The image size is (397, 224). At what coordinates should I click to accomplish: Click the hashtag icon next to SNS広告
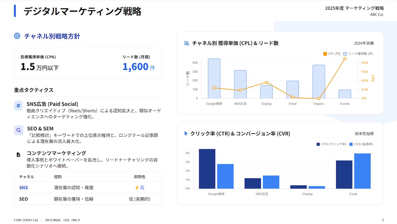click(18, 106)
